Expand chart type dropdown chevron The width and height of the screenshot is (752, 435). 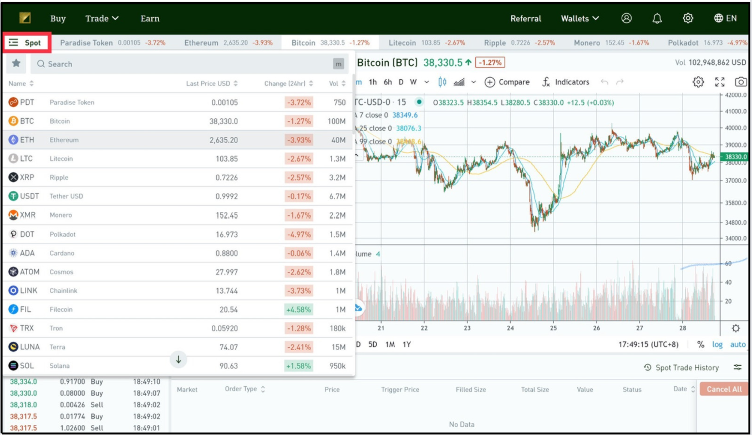click(473, 82)
